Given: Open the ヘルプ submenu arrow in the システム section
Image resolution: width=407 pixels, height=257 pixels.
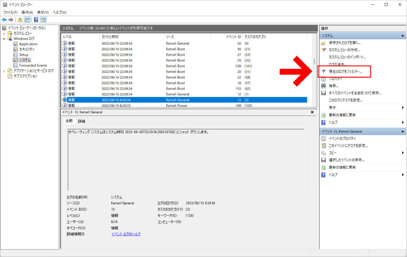Looking at the screenshot, I should tap(403, 123).
